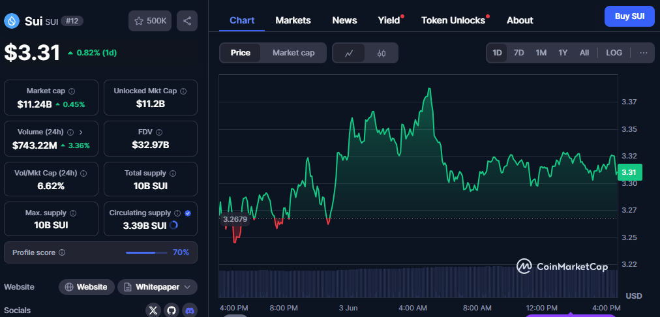The image size is (660, 317).
Task: Click Unlocked Mkt Cap info icon
Action: coord(183,91)
